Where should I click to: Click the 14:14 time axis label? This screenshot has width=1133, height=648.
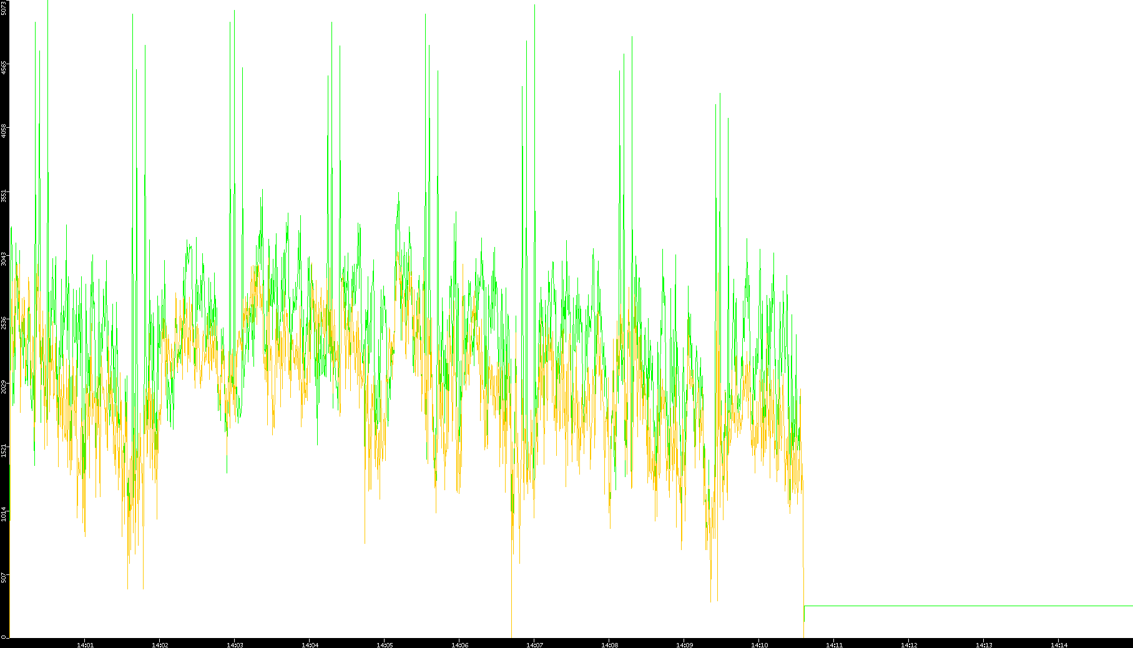pyautogui.click(x=1059, y=645)
